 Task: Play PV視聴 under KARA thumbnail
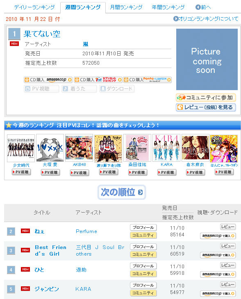point(167,172)
